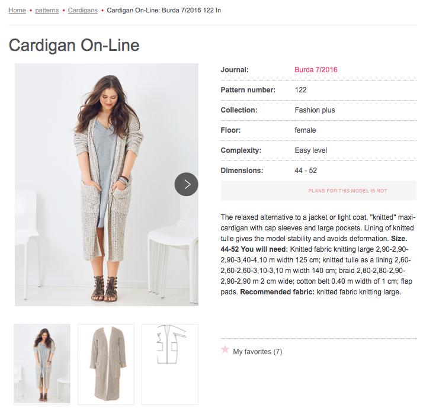Image resolution: width=423 pixels, height=414 pixels.
Task: Click the '44 - 52' dimensions value
Action: 306,171
